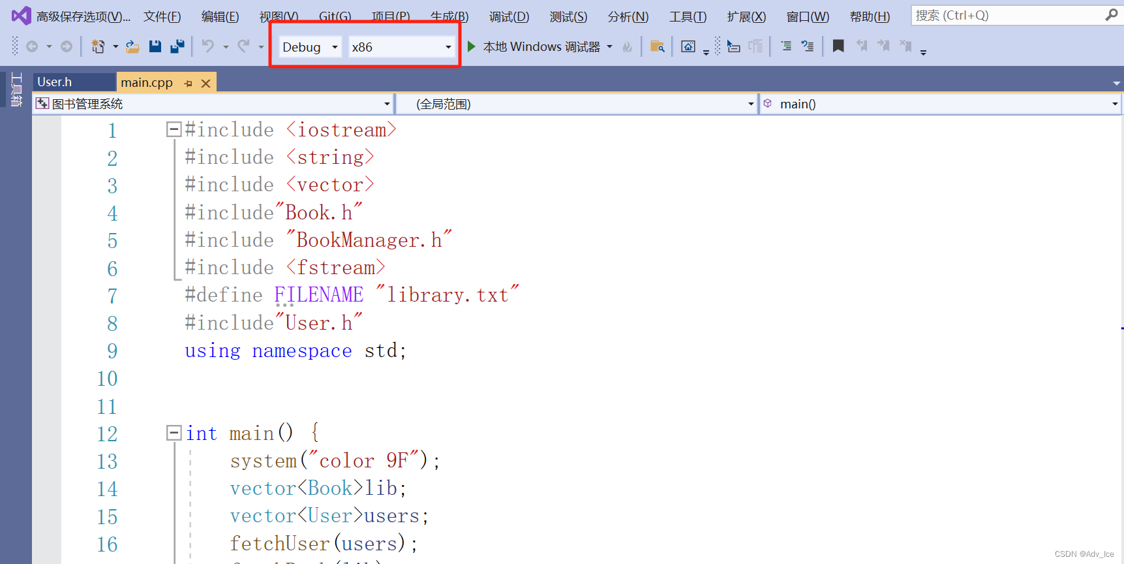Collapse the #include block on line 1
This screenshot has height=564, width=1124.
[x=173, y=129]
